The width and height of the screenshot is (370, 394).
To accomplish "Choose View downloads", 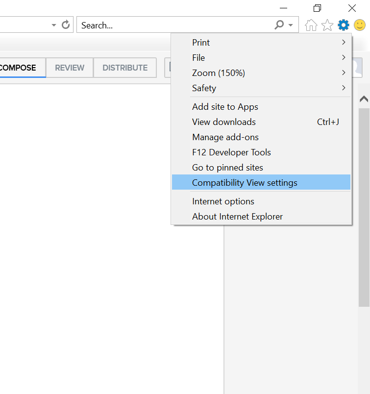I will (x=261, y=122).
